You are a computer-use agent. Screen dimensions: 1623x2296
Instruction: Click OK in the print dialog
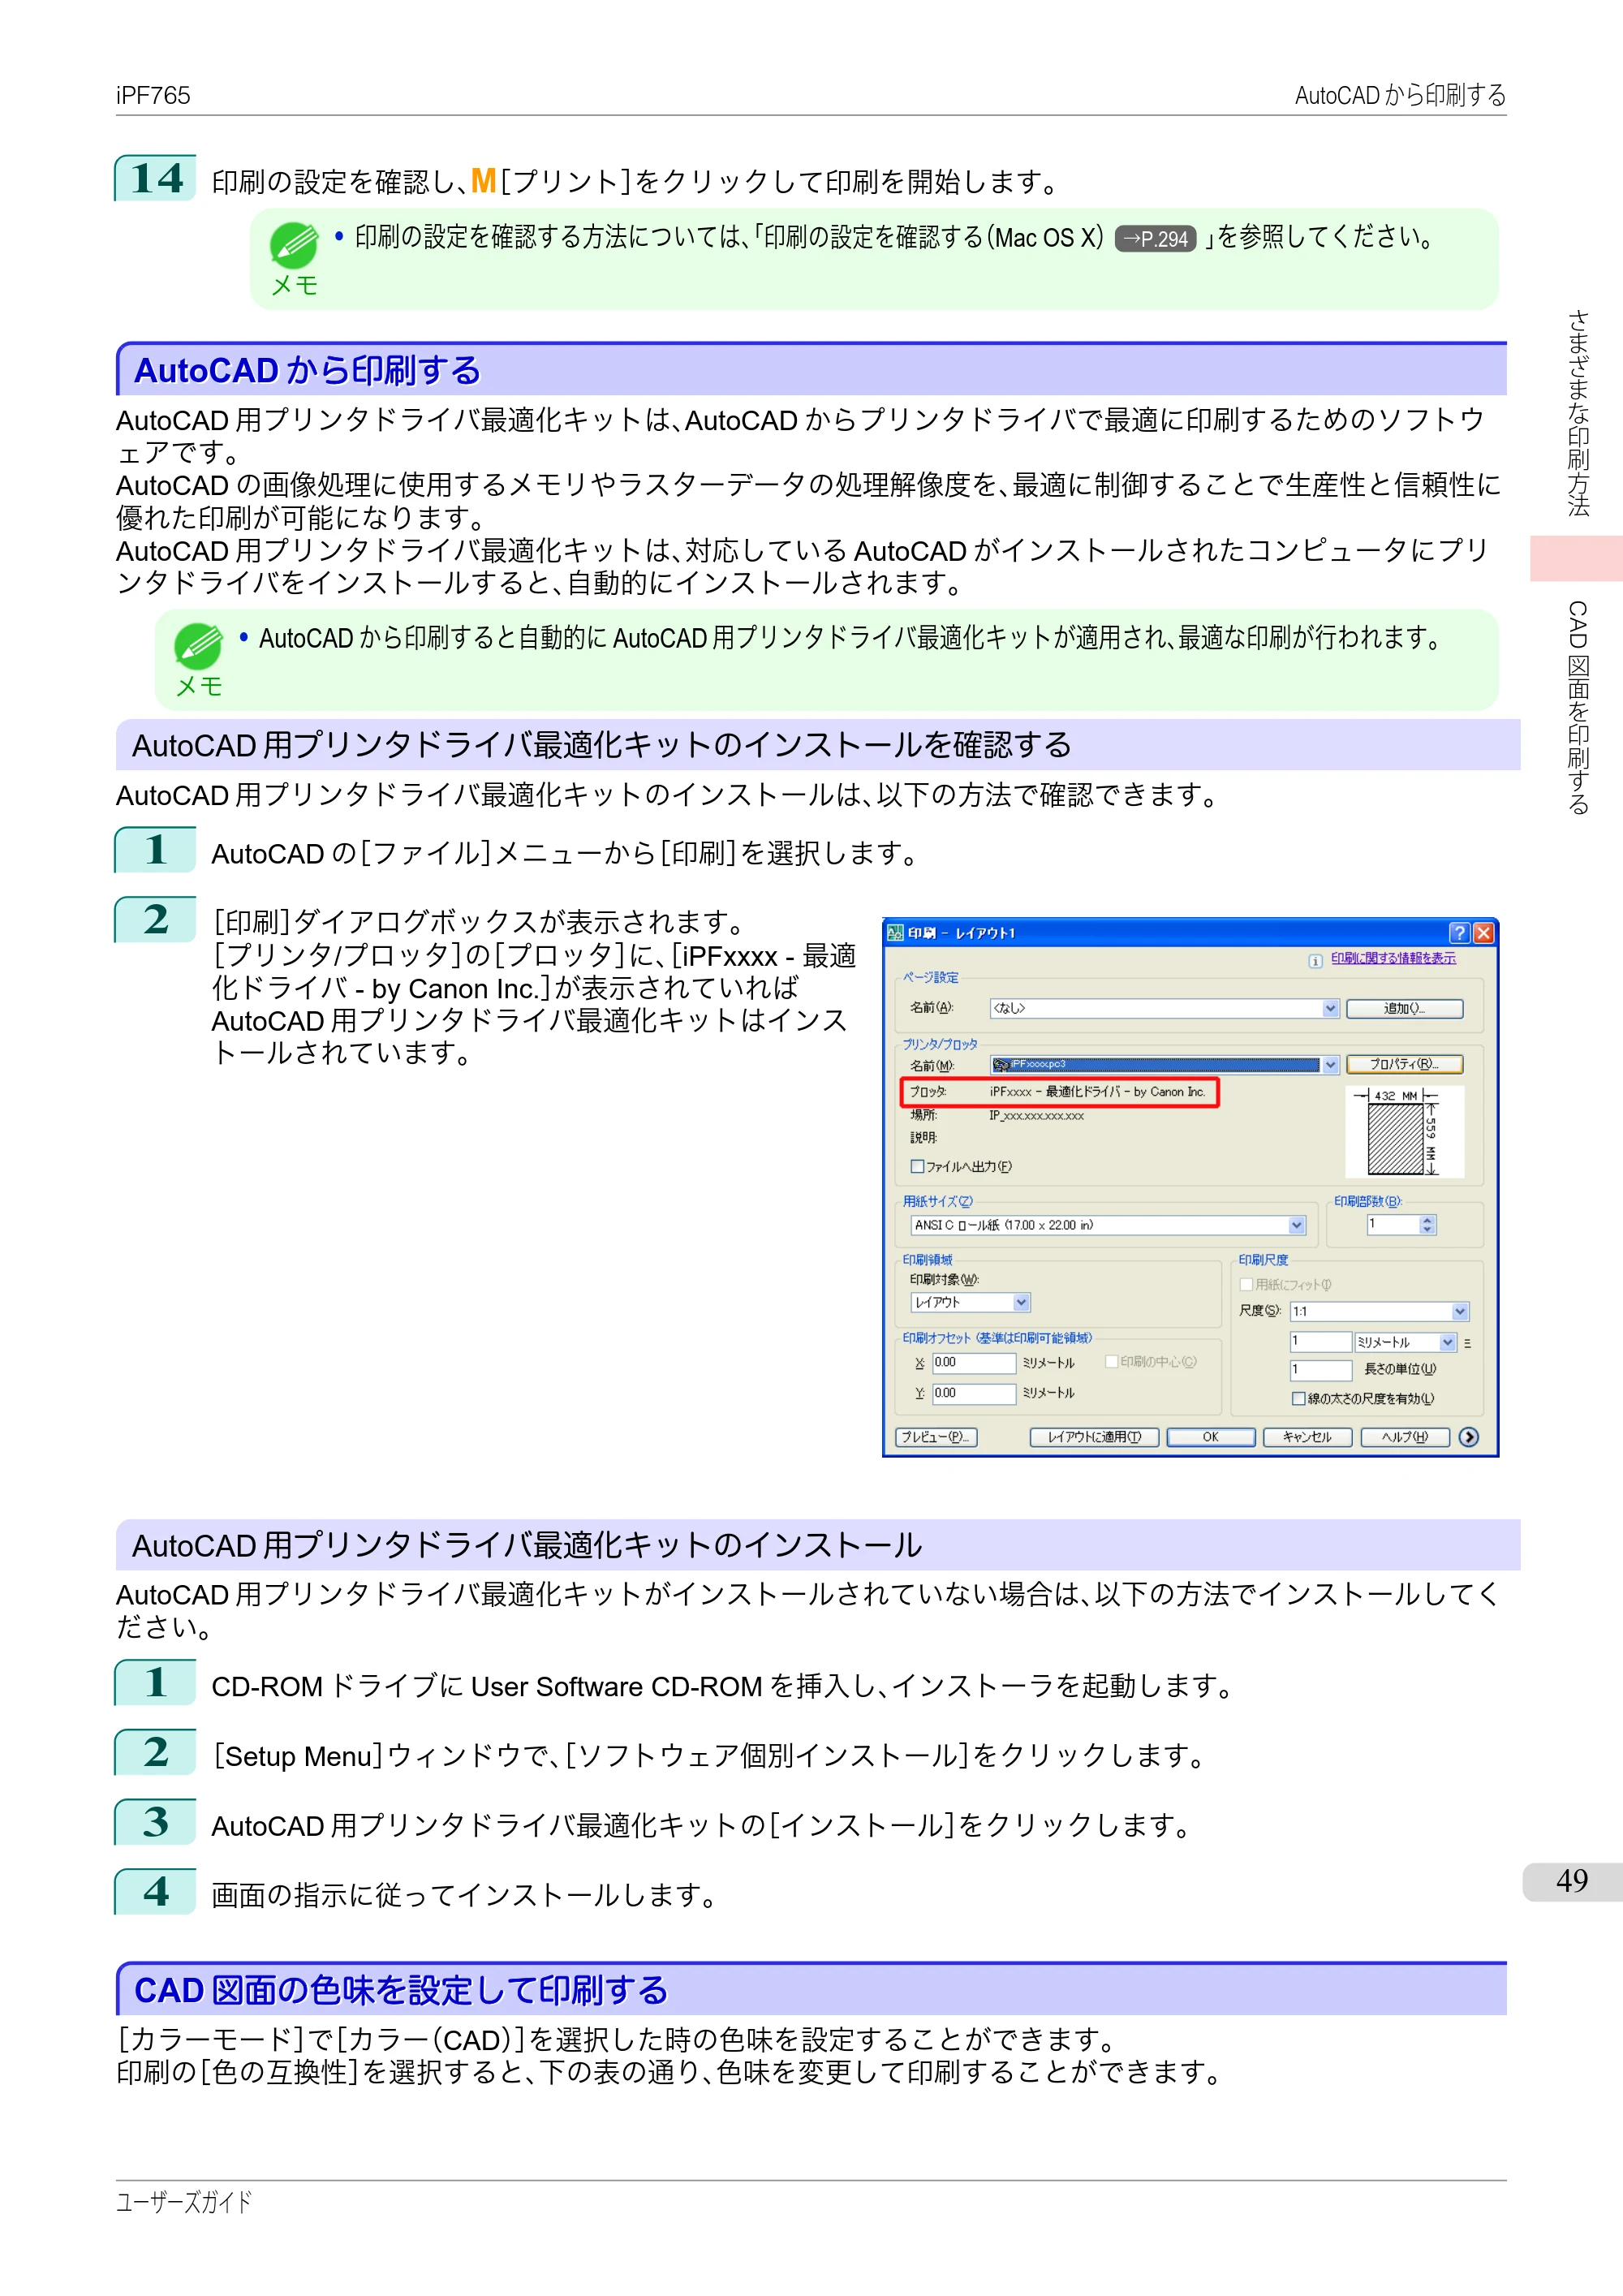pyautogui.click(x=1210, y=1437)
